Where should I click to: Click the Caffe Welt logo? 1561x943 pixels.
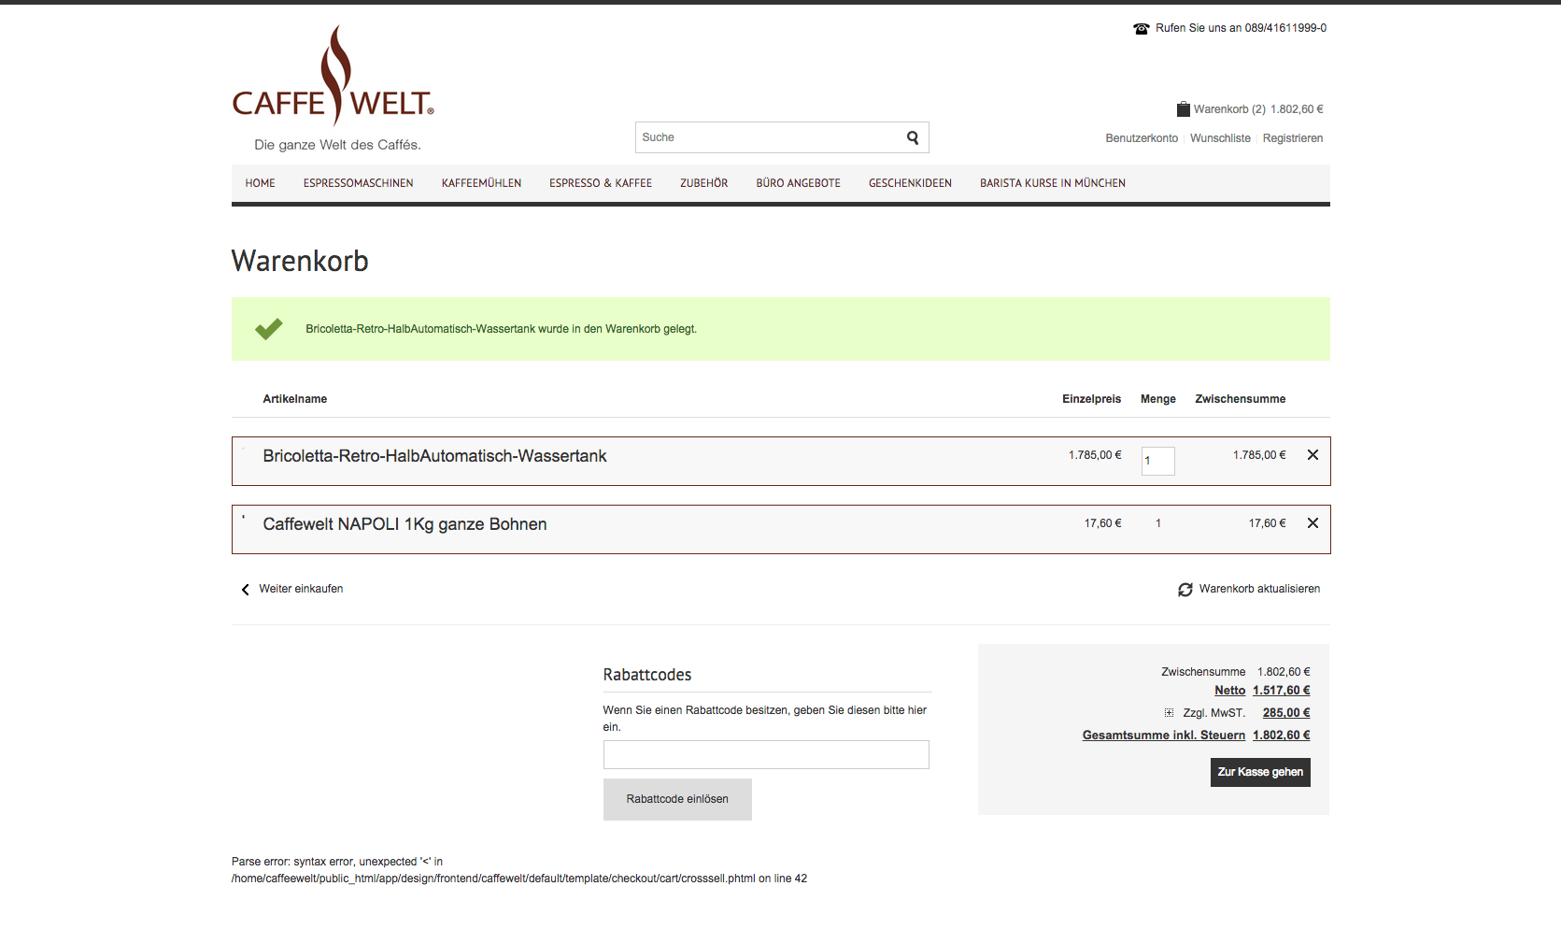pyautogui.click(x=333, y=88)
